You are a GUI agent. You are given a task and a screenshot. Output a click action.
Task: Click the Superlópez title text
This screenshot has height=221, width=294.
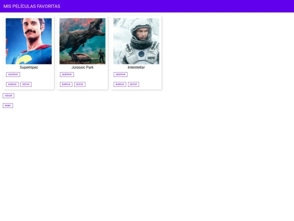click(29, 67)
